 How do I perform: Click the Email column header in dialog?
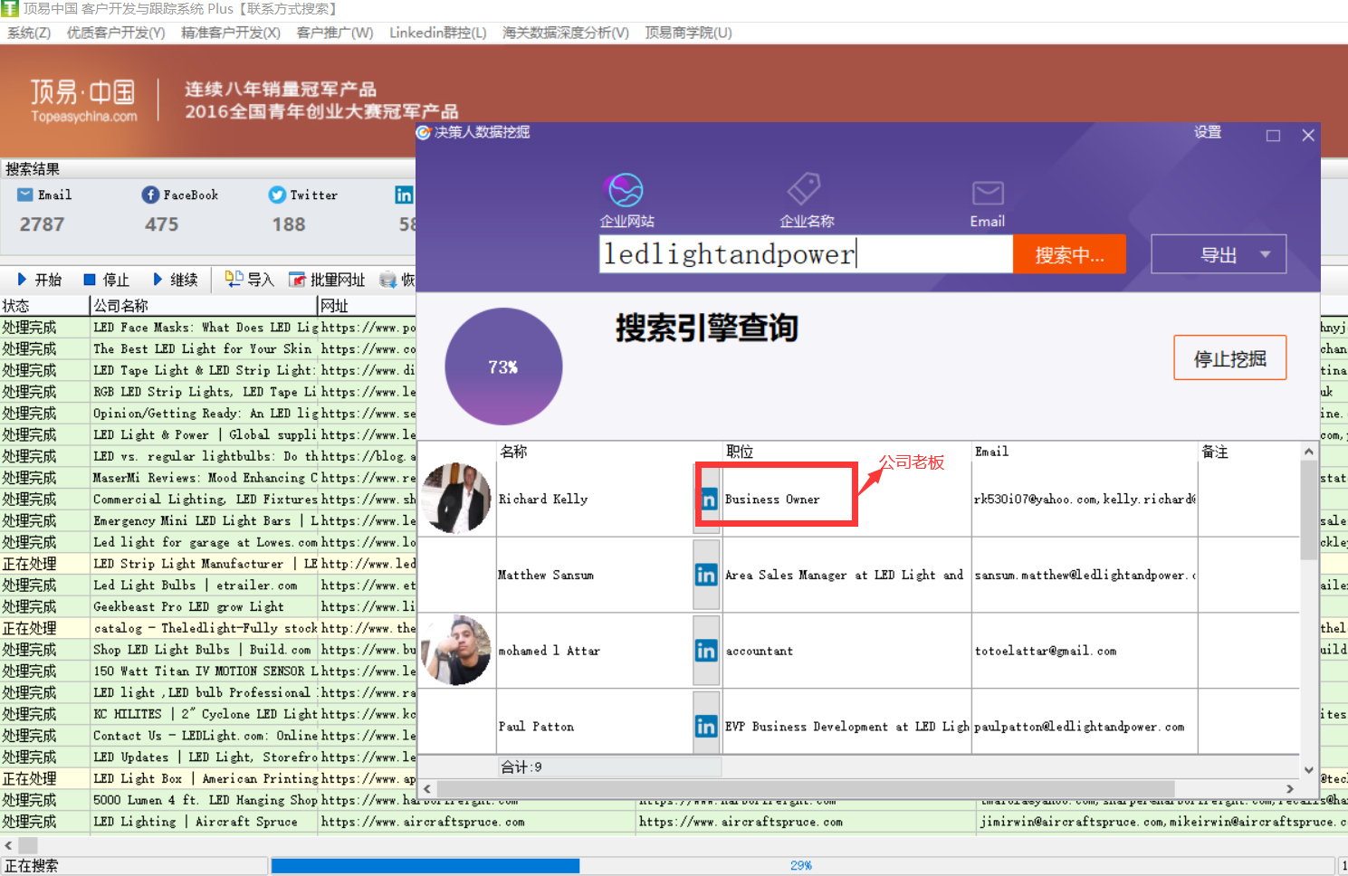tap(1085, 452)
